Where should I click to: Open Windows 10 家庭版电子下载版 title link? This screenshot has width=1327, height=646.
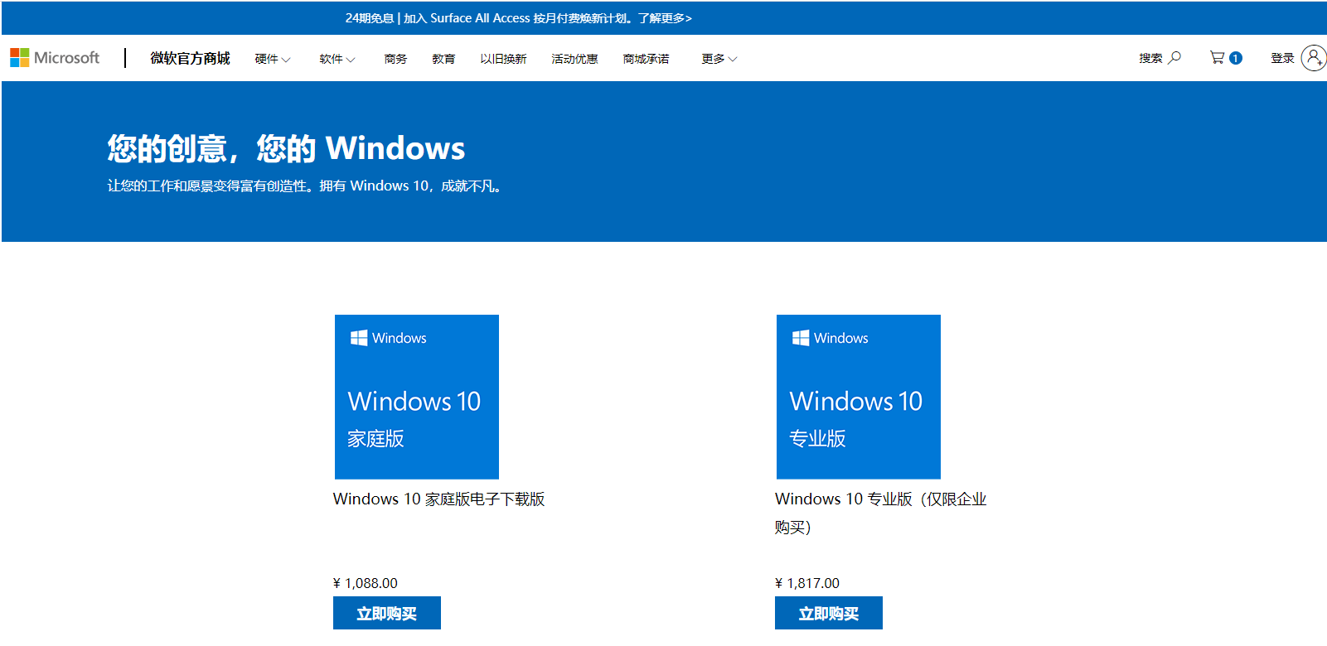[x=438, y=499]
